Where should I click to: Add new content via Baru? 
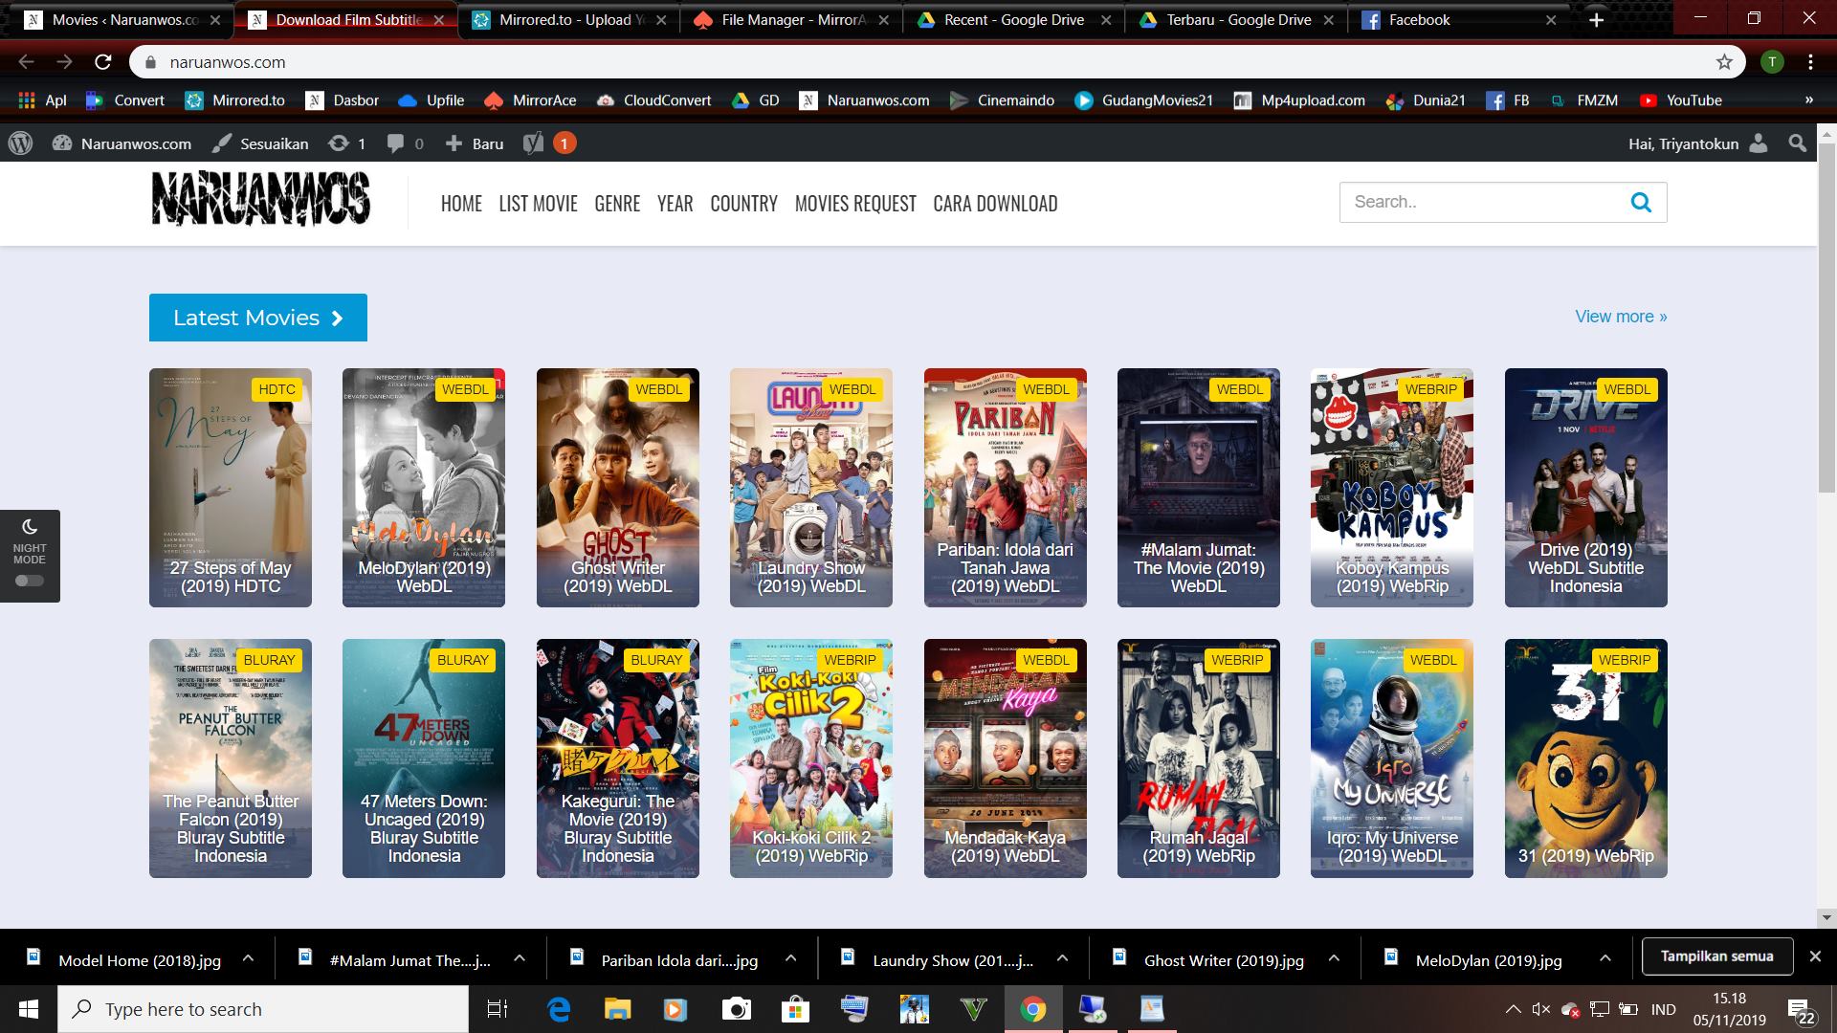pyautogui.click(x=475, y=143)
